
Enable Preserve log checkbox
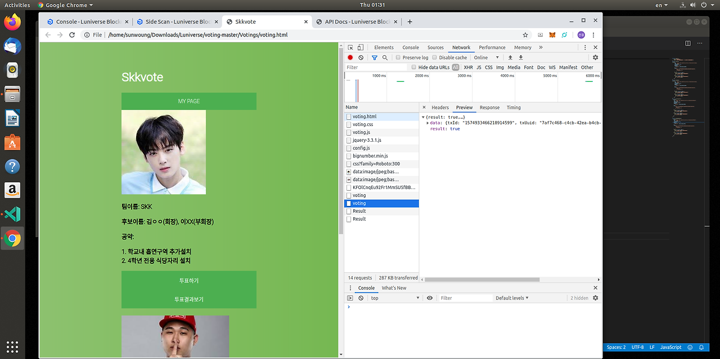tap(398, 57)
